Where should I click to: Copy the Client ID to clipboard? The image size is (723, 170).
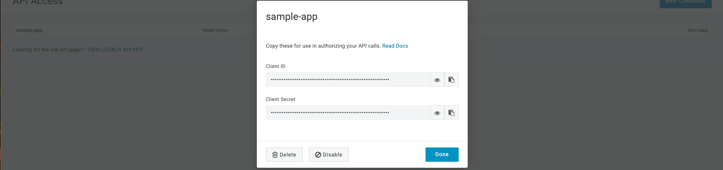pyautogui.click(x=451, y=80)
